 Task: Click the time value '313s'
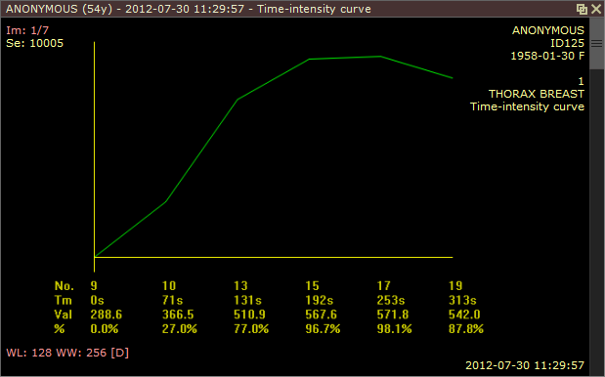[x=462, y=300]
